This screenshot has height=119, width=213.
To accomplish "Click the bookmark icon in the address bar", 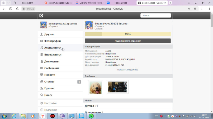I will pos(195,9).
